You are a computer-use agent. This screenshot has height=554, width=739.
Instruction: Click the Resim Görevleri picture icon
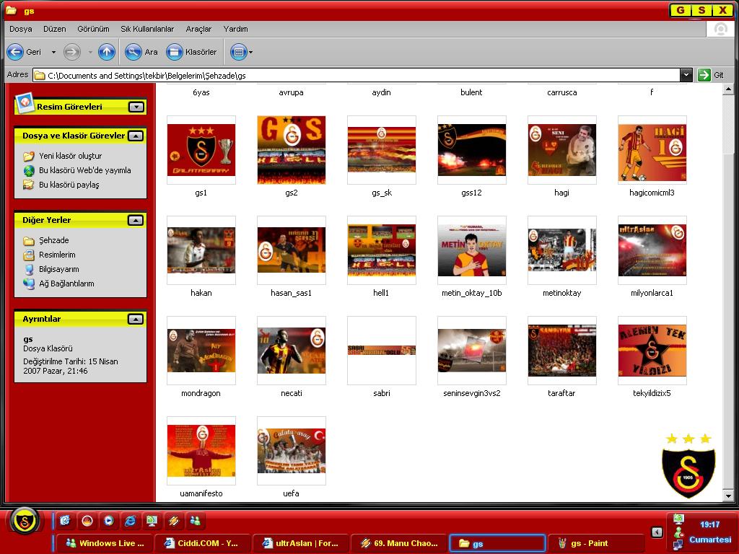click(x=25, y=102)
